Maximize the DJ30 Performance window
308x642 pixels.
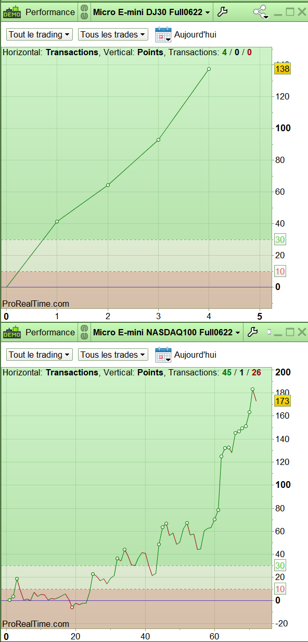(x=290, y=11)
